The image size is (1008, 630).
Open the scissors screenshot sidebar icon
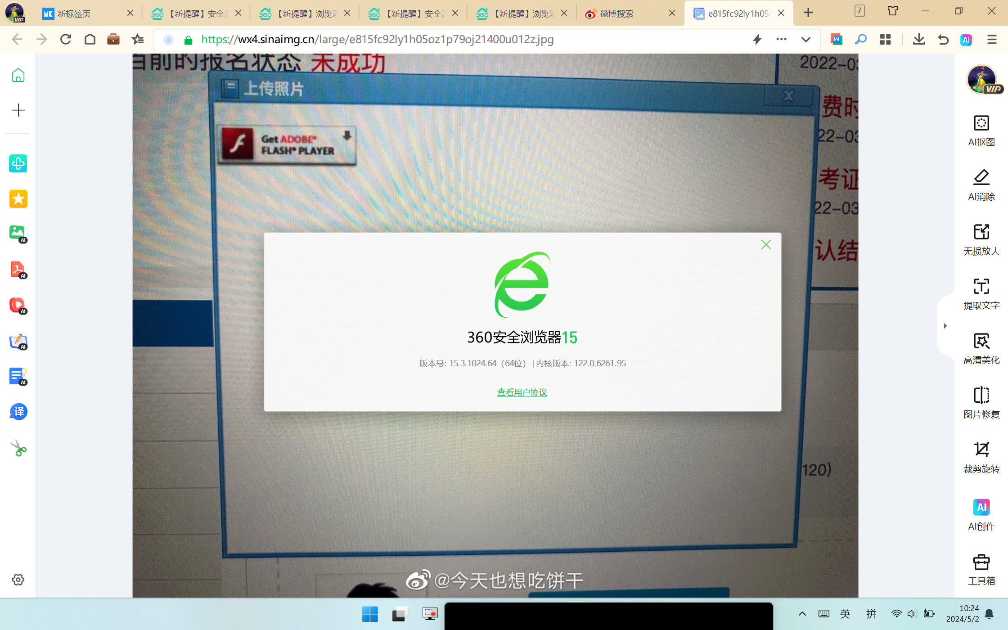[x=18, y=448]
